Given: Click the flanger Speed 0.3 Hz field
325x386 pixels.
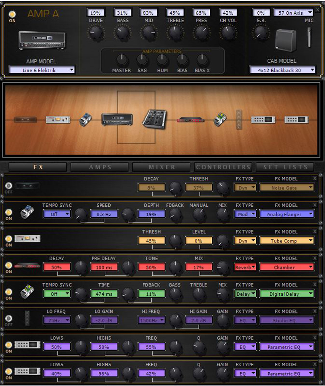Looking at the screenshot, I should 104,214.
